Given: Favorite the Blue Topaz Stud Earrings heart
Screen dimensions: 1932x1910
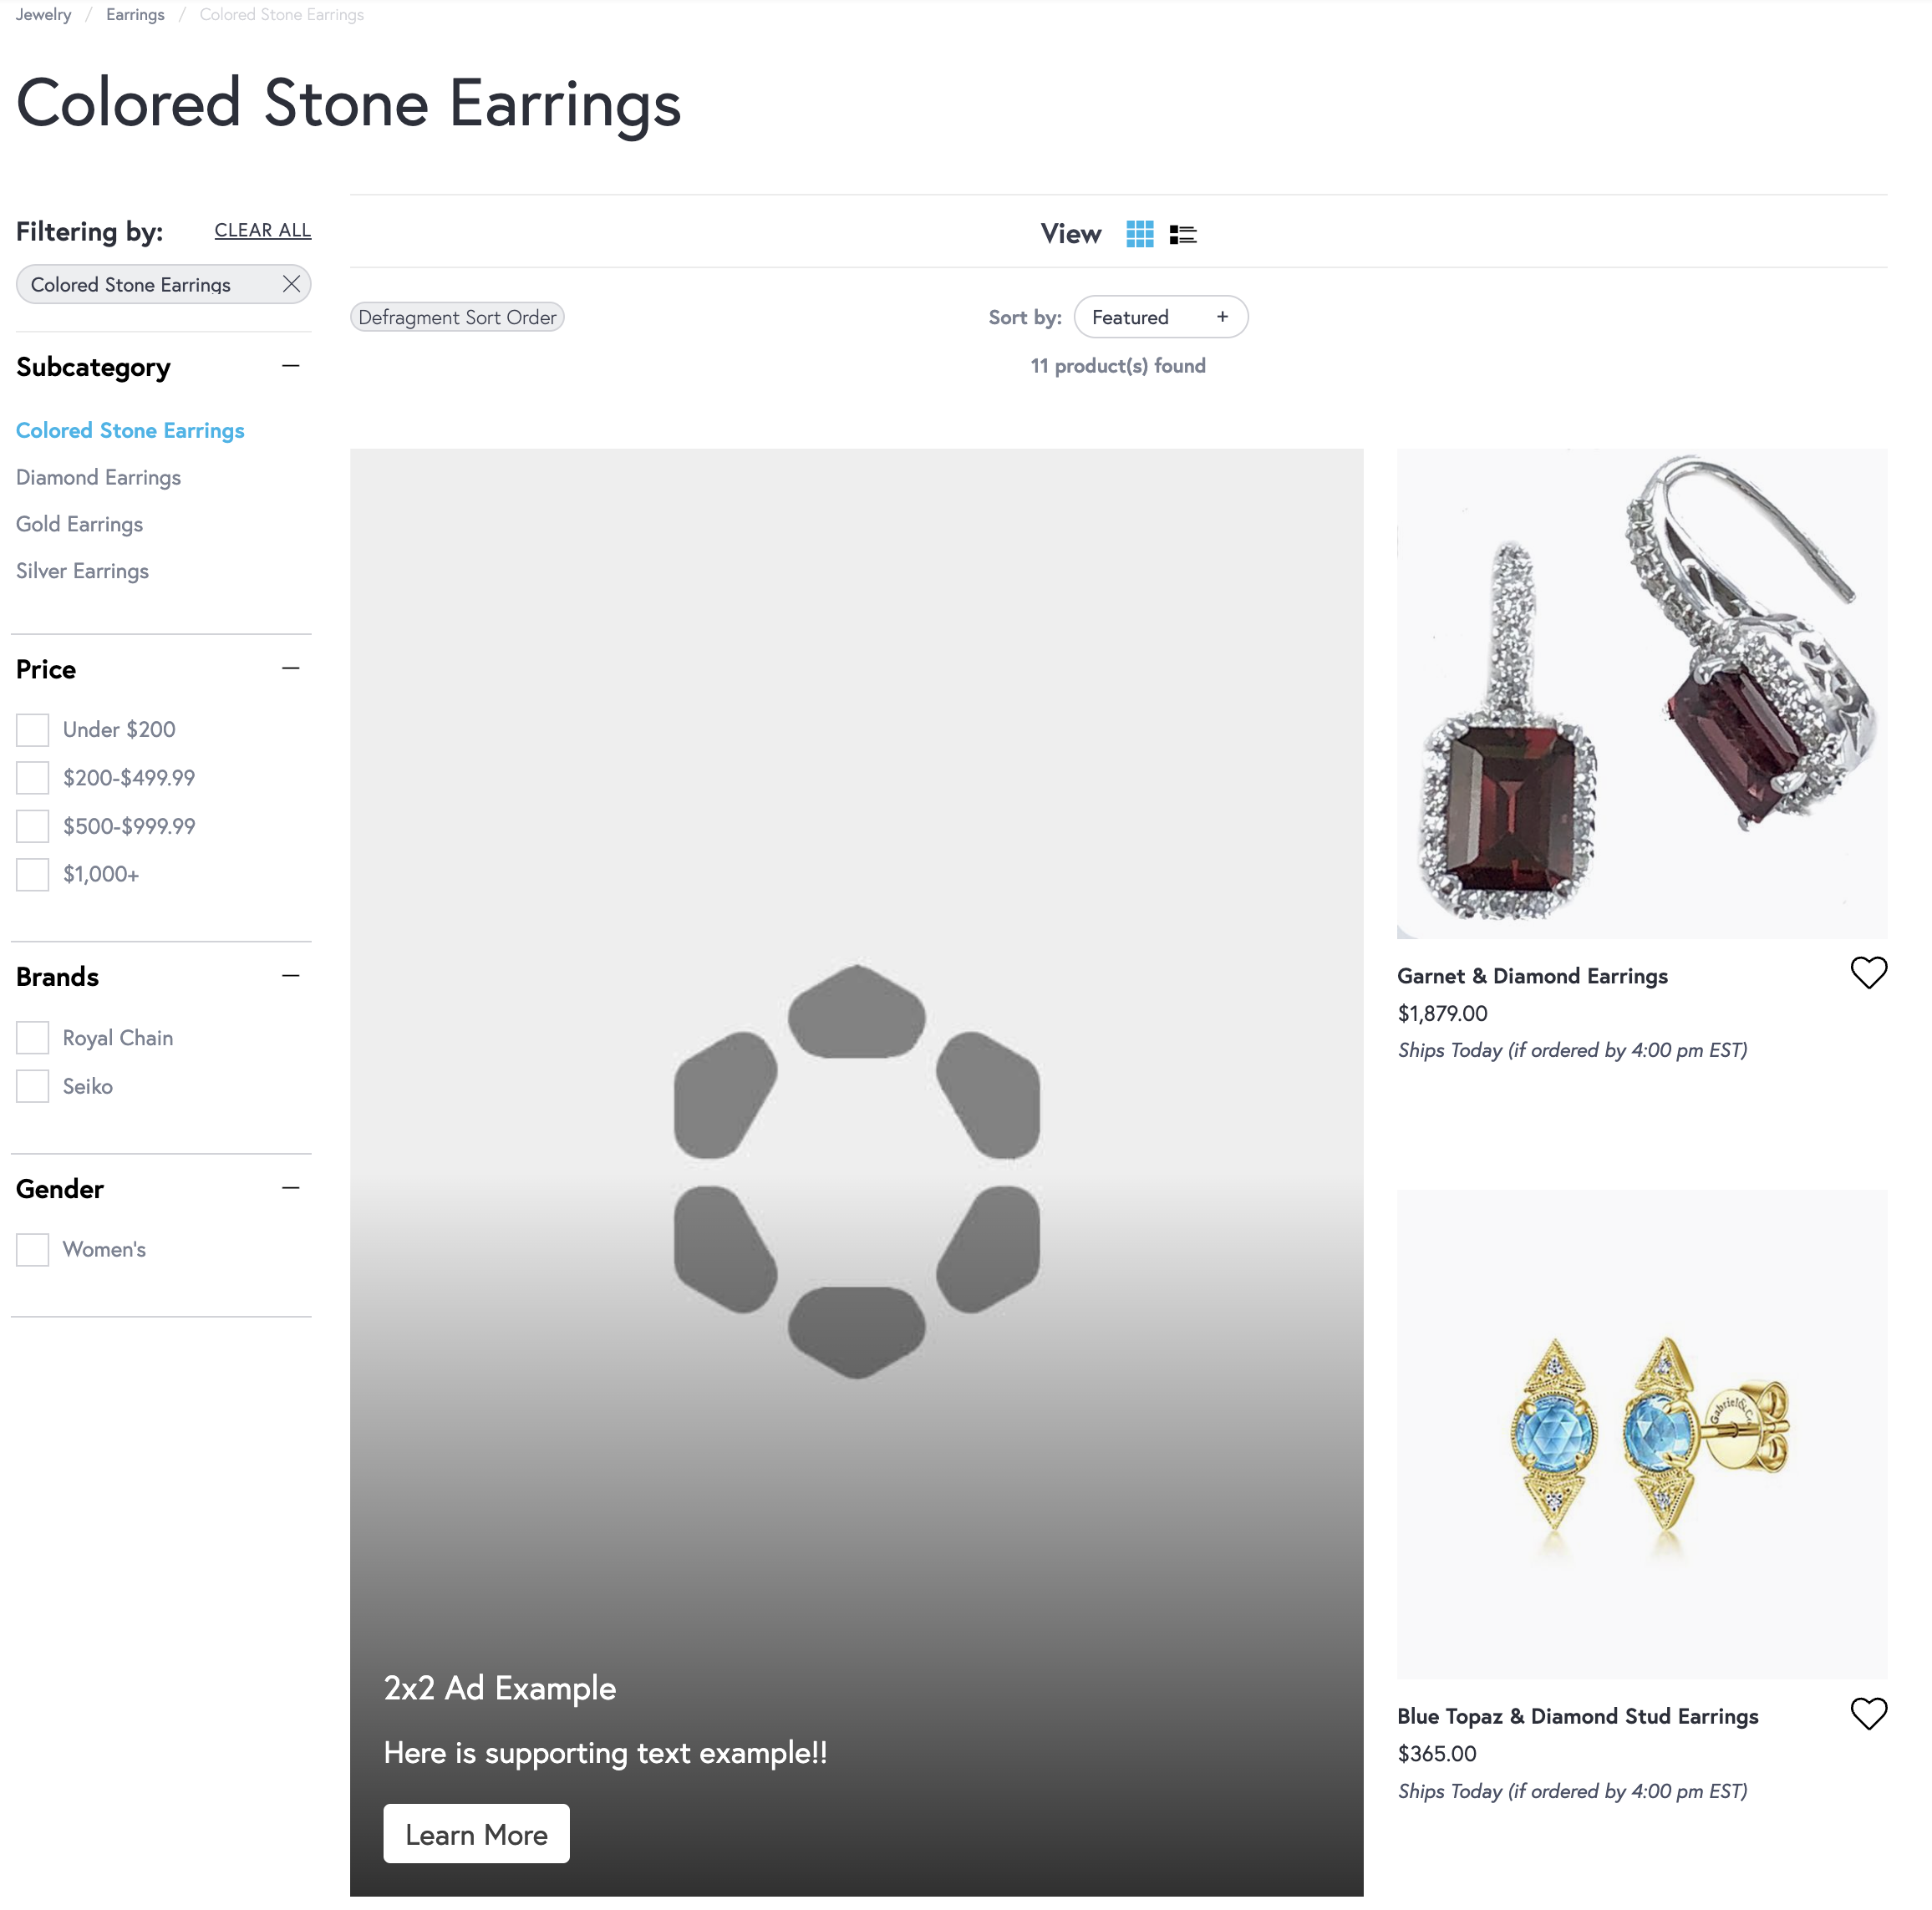Looking at the screenshot, I should (x=1868, y=1714).
